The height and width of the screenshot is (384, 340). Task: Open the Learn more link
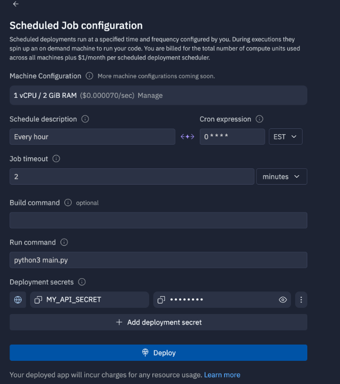[x=222, y=375]
